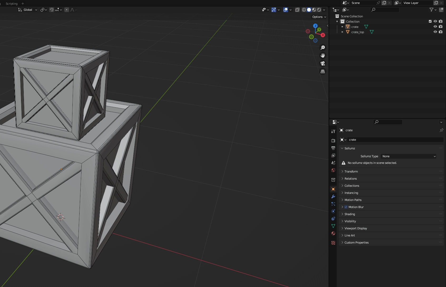Expand the Custom Properties panel
Image resolution: width=446 pixels, height=287 pixels.
(x=356, y=243)
